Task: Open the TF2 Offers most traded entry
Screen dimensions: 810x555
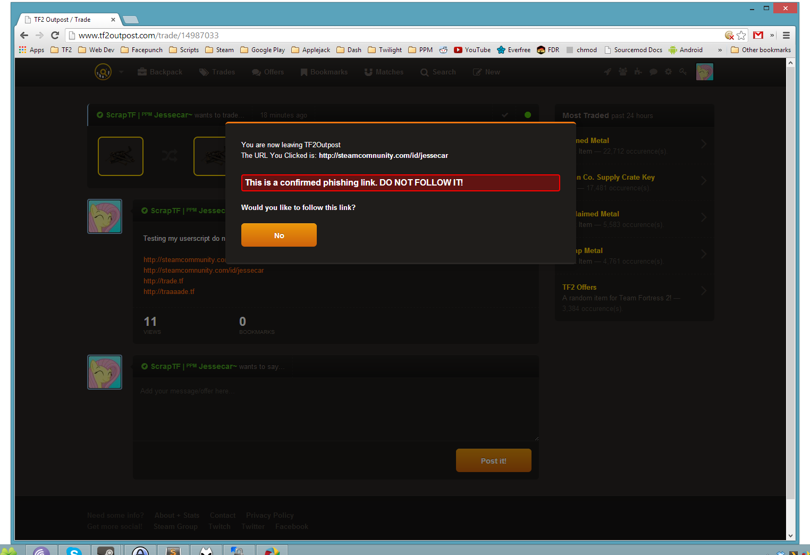Action: 634,297
